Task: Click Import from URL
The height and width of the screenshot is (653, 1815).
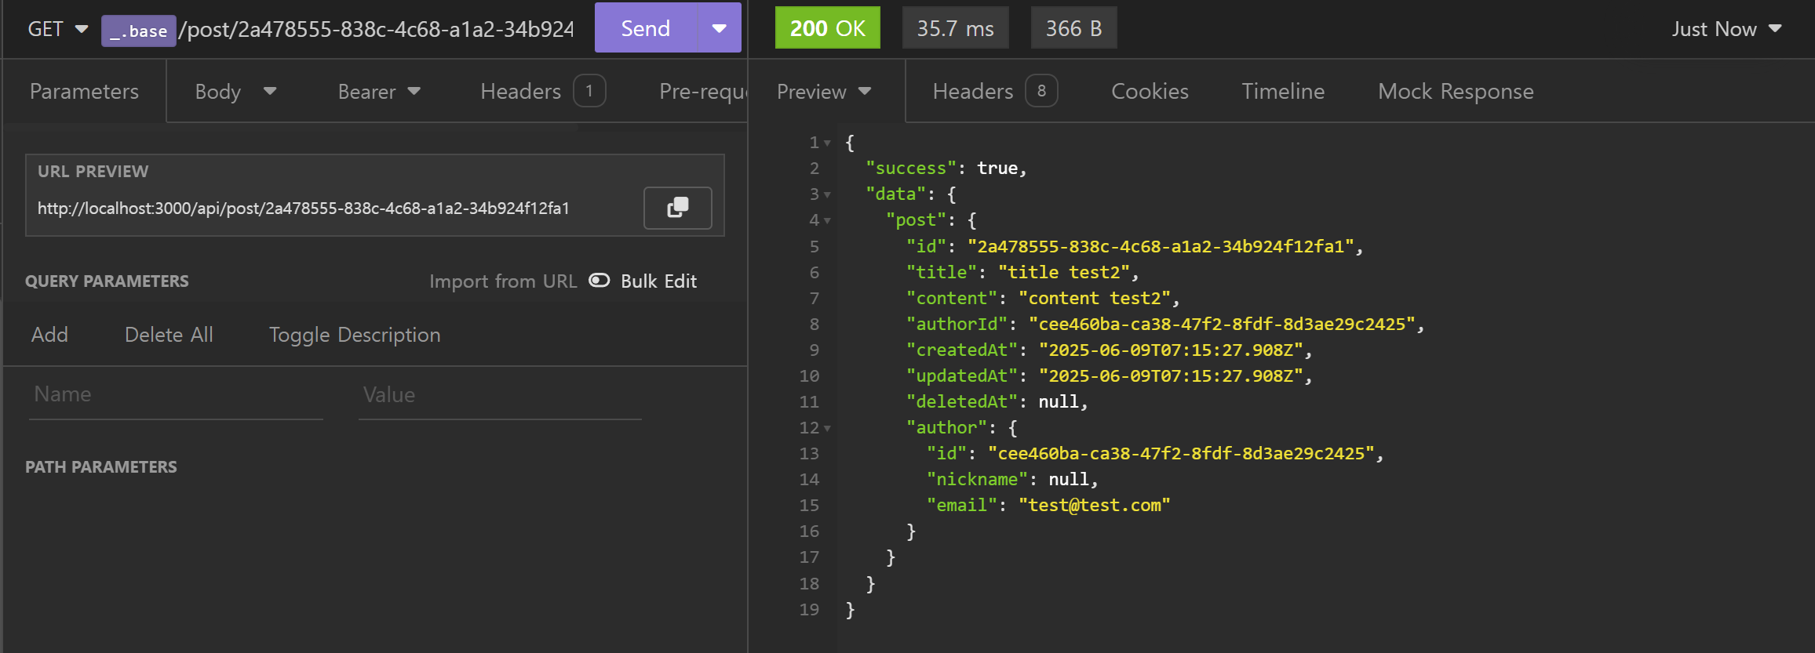Action: 503,281
